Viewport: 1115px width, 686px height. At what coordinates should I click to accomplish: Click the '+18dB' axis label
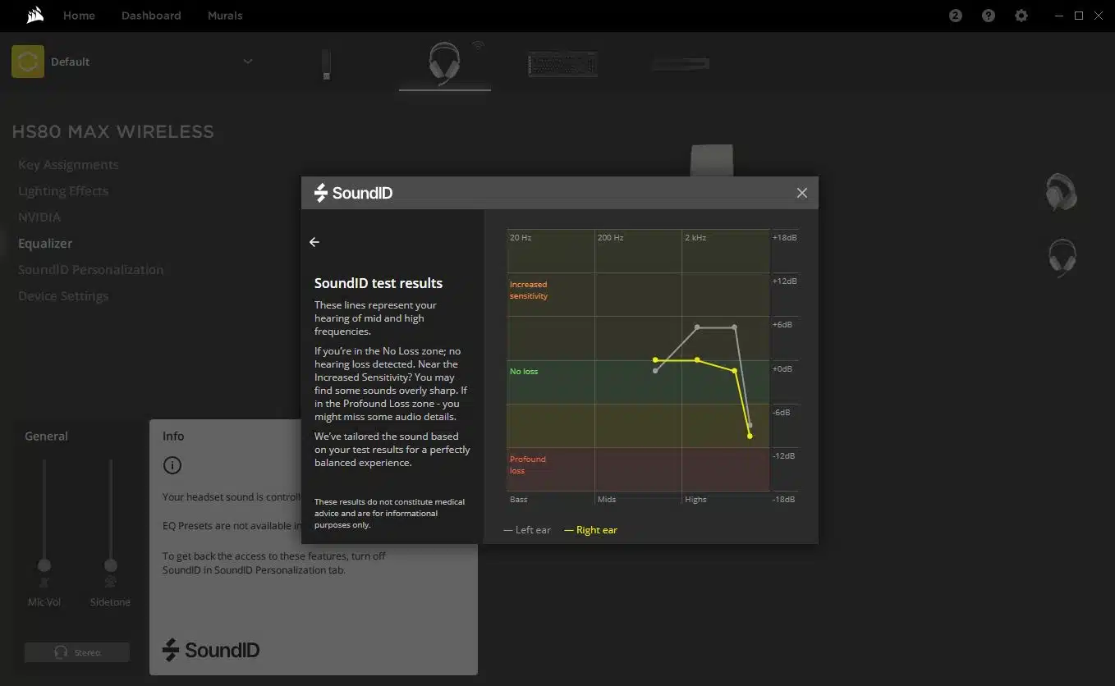coord(785,238)
